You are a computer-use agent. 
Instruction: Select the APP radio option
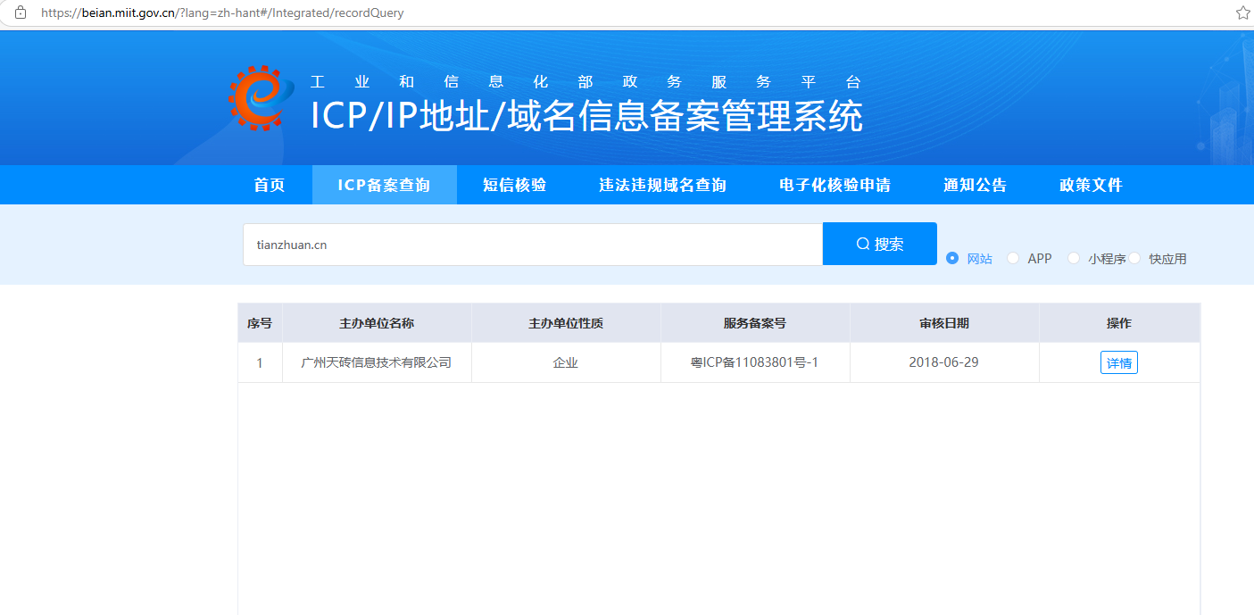click(x=1013, y=258)
